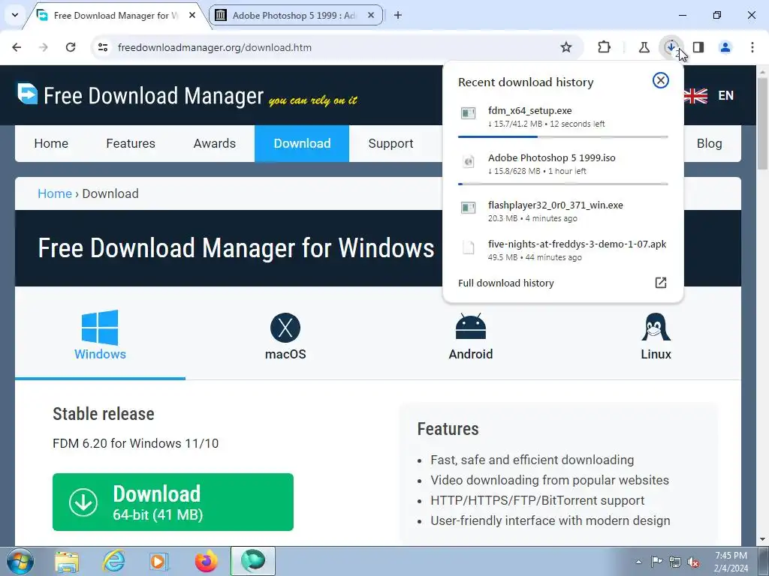This screenshot has height=576, width=769.
Task: Click the five-nights-at-freddys apk file icon
Action: 469,247
